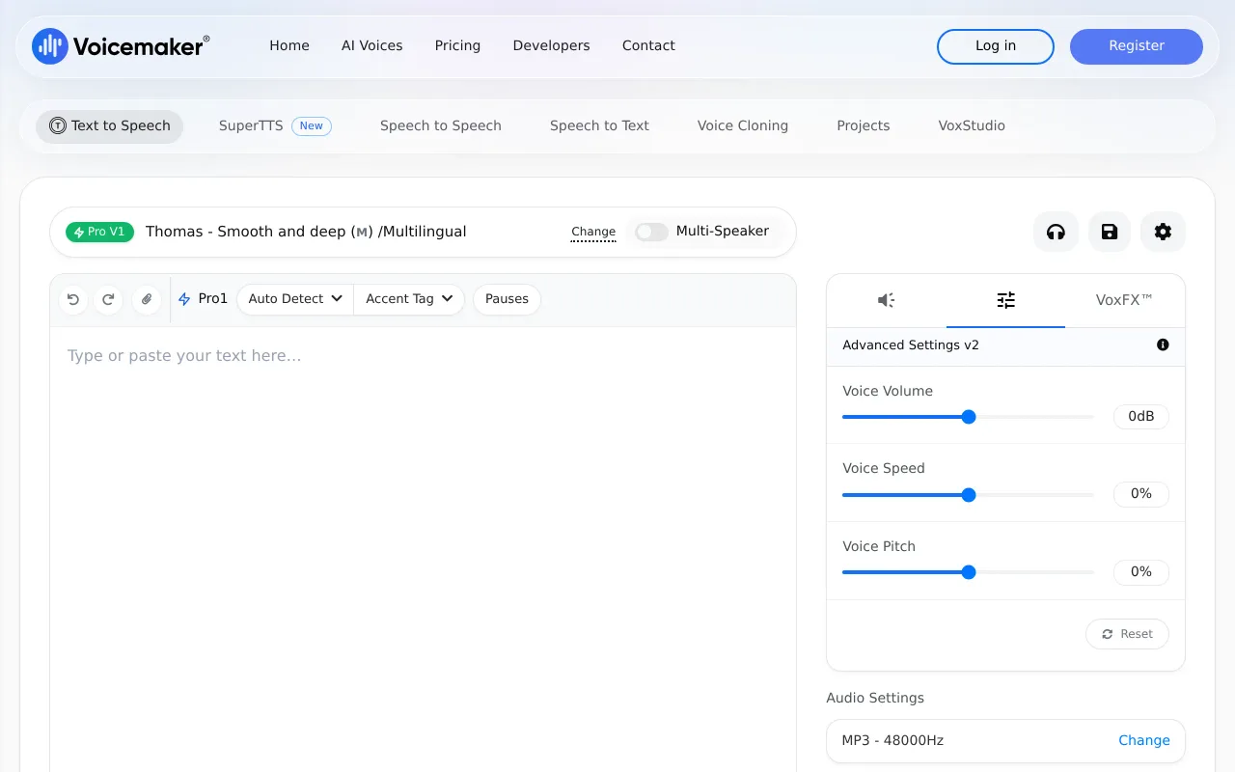Change the selected Thomas voice
This screenshot has width=1235, height=772.
[593, 232]
